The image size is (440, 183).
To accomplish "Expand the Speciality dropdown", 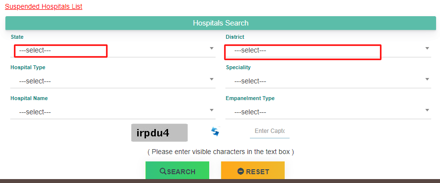I will (x=328, y=81).
